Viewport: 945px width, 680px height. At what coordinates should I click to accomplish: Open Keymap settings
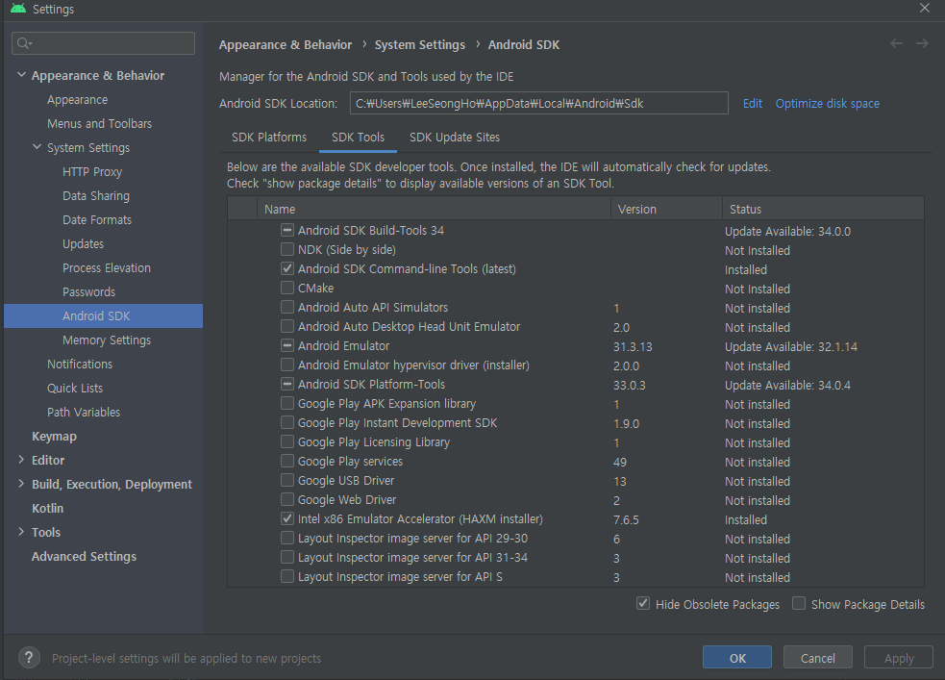coord(54,437)
